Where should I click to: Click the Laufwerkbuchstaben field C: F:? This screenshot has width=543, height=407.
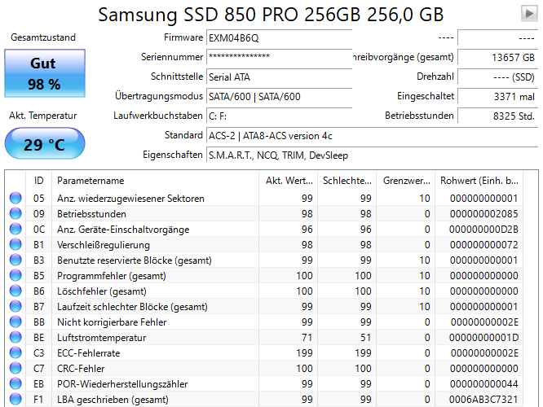[x=279, y=116]
